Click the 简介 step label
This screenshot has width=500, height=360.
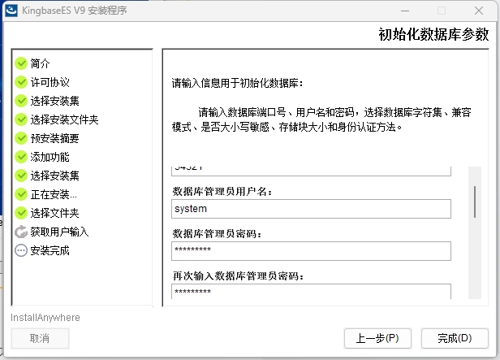pyautogui.click(x=41, y=63)
